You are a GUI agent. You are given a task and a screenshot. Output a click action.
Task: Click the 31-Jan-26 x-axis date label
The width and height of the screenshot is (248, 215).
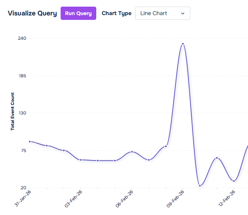click(x=24, y=198)
